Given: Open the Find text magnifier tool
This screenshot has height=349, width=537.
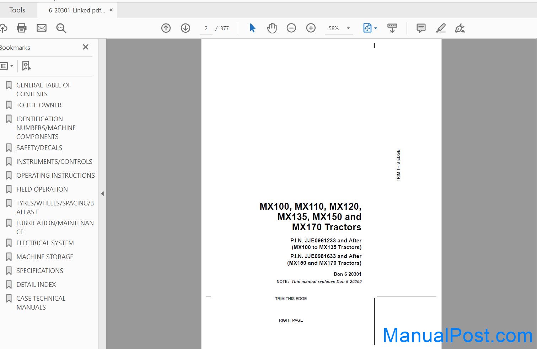Looking at the screenshot, I should (61, 28).
